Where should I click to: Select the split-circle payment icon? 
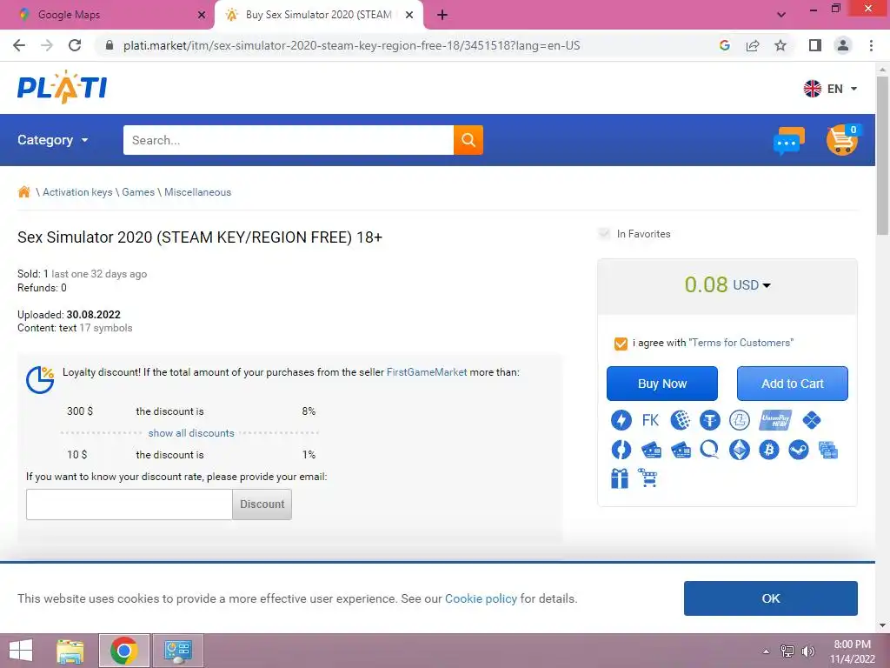click(621, 450)
